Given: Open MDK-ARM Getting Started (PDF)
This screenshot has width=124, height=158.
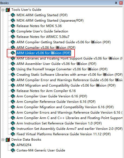Looking at the screenshot, I should (42, 15).
